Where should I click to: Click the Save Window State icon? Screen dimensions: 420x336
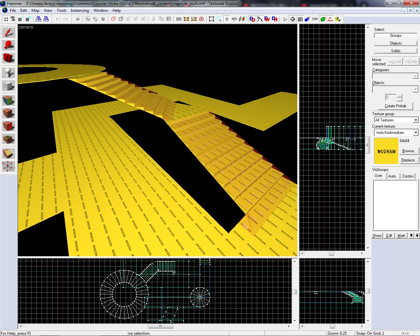coord(46,19)
